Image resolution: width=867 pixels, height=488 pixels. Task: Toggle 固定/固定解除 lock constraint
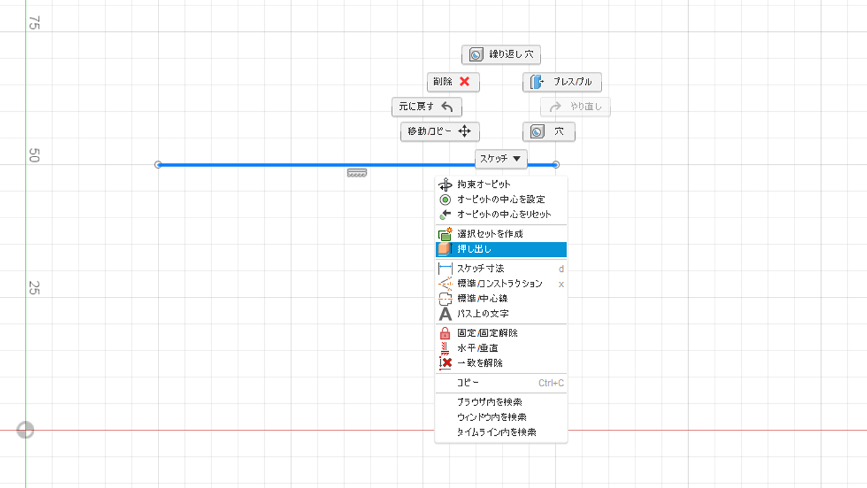[x=487, y=333]
